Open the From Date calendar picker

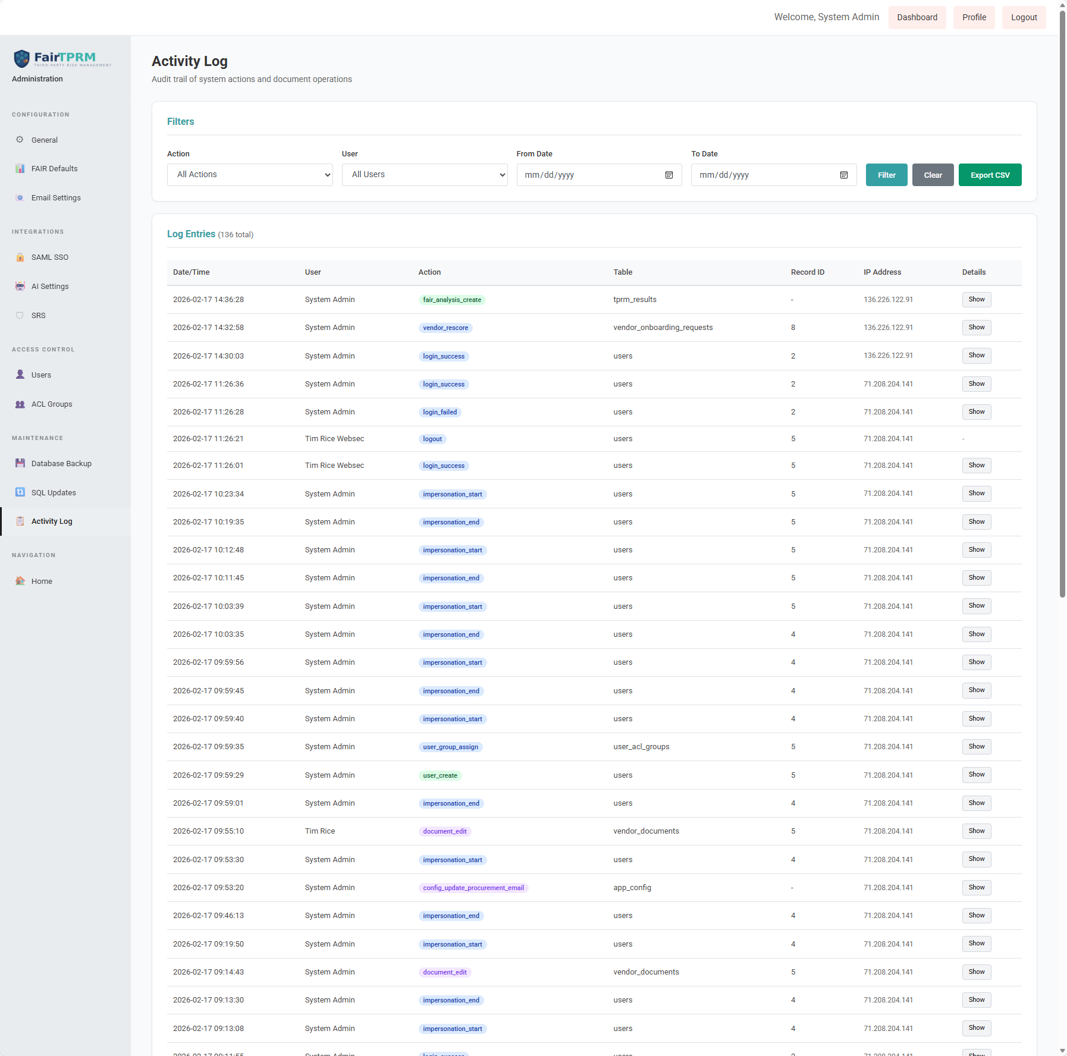pyautogui.click(x=669, y=175)
